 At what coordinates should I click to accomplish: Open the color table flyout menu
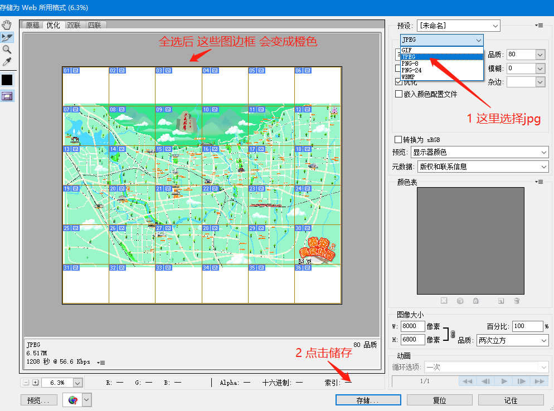[539, 182]
